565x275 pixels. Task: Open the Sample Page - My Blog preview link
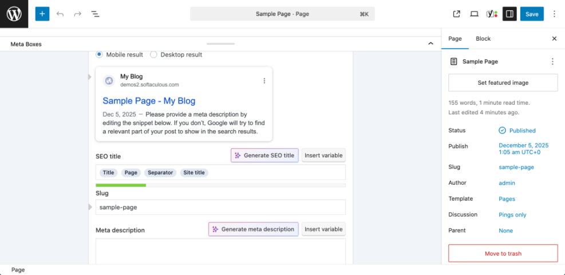pos(149,101)
